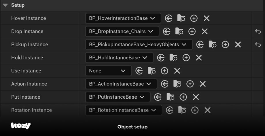Screen dimensions: 265x136
Task: Use selected asset for Hover Instance
Action: point(169,18)
